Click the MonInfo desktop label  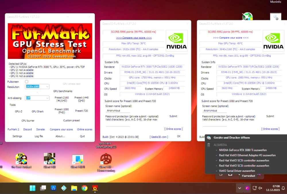[276, 2]
